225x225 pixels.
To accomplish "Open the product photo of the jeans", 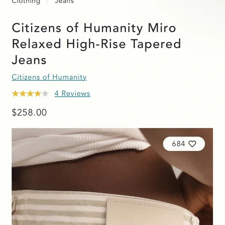I will tap(112, 177).
